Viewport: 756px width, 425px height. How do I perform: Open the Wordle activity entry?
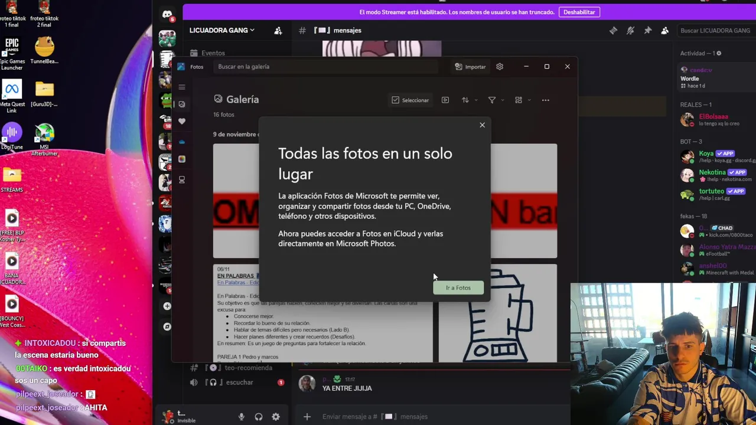[716, 77]
